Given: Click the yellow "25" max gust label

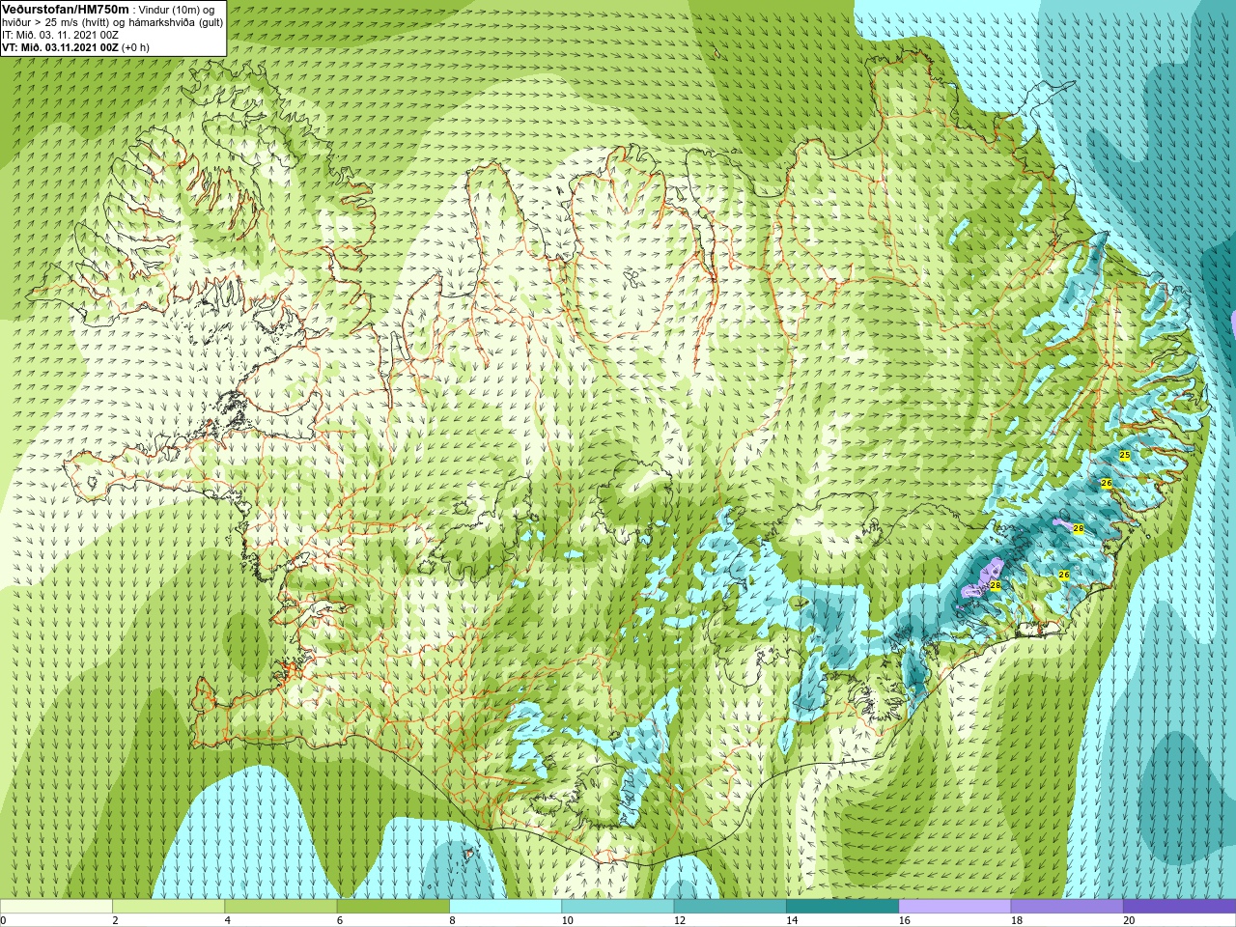Looking at the screenshot, I should [1124, 455].
